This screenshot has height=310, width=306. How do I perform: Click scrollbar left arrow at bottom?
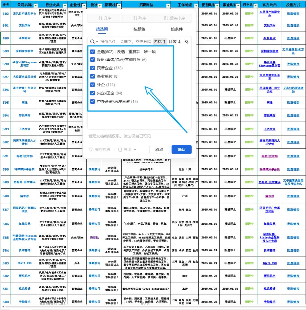click(x=3, y=307)
